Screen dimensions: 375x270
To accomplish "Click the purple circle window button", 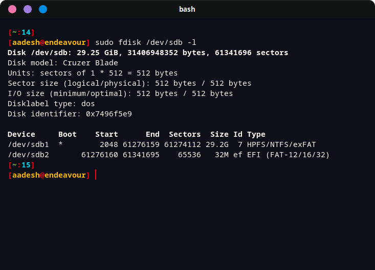I will pos(28,9).
